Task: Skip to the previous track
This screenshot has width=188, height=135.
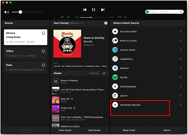Action: click(x=85, y=10)
